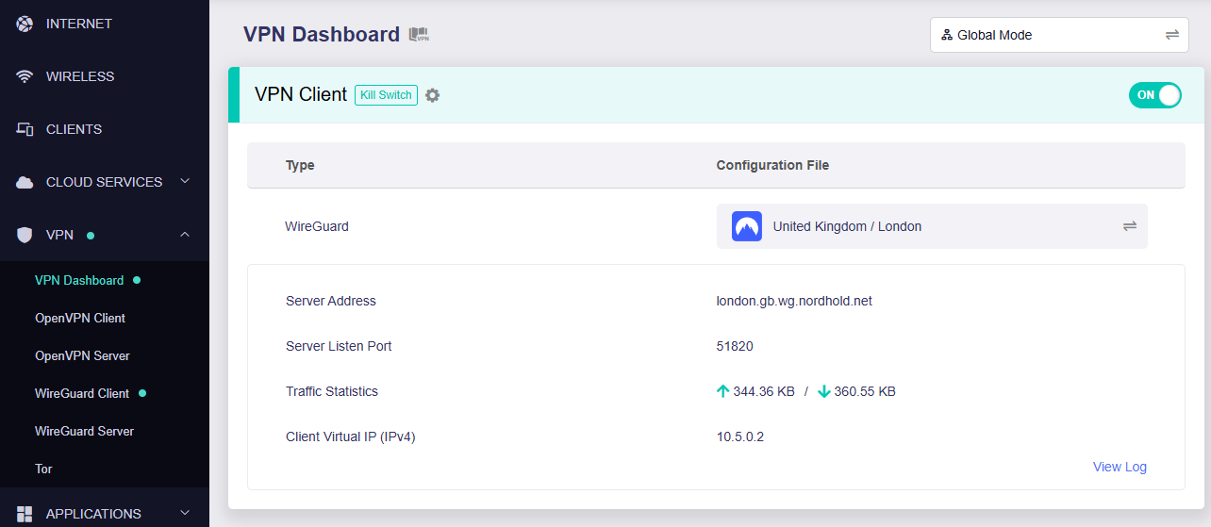Image resolution: width=1211 pixels, height=527 pixels.
Task: Expand the Cloud Services menu
Action: 185,182
